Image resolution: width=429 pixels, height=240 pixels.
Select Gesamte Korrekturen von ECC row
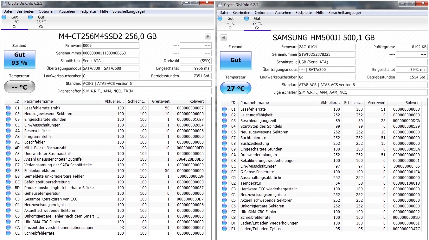coord(105,199)
